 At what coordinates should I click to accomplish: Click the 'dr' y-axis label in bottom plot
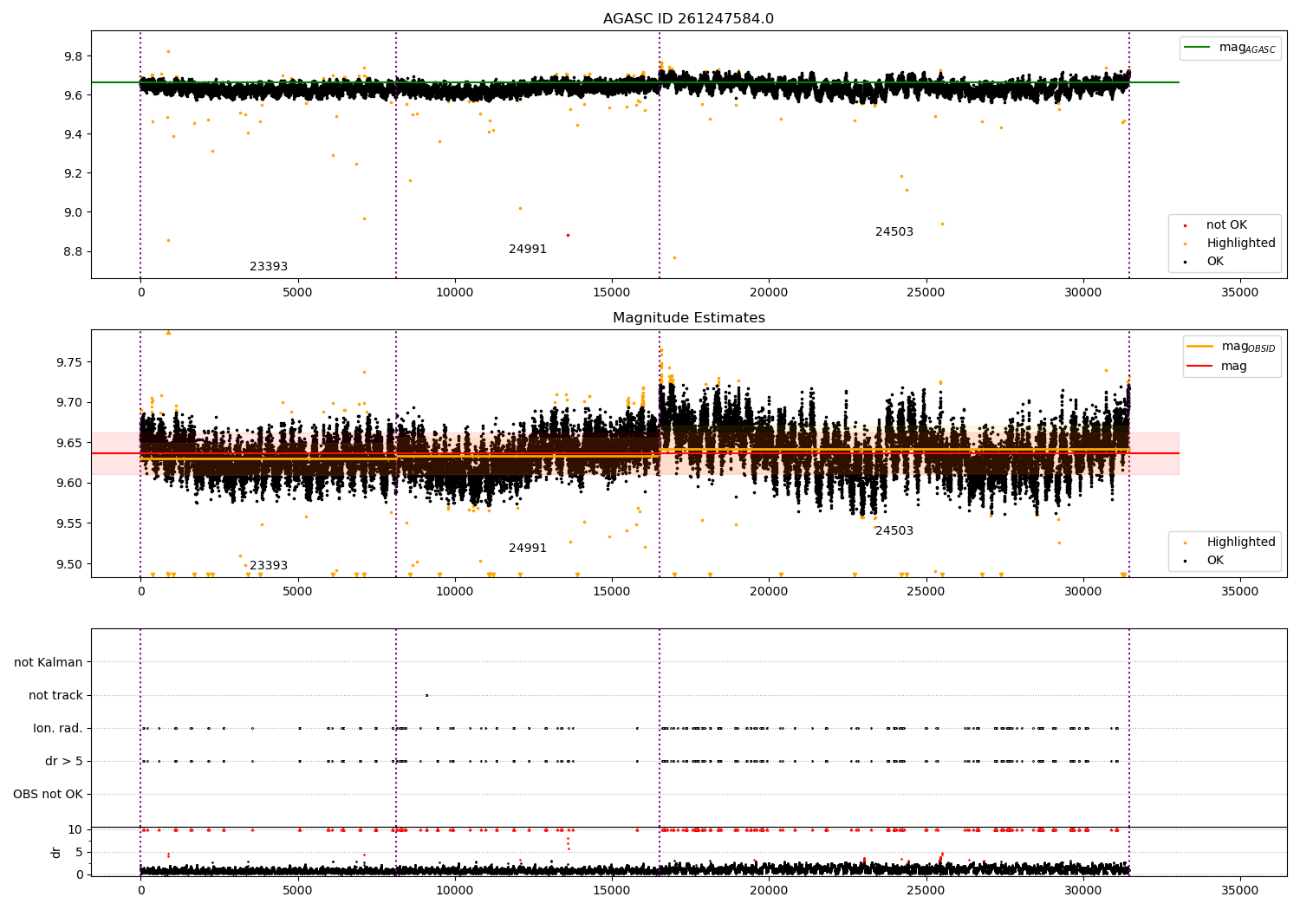pyautogui.click(x=56, y=852)
